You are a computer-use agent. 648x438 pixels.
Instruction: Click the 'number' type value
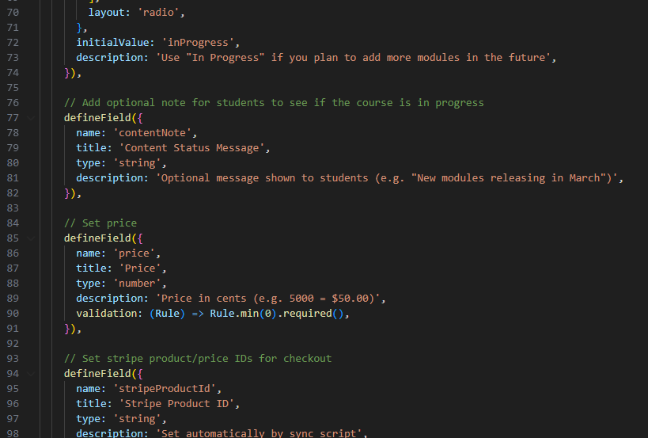click(x=138, y=284)
